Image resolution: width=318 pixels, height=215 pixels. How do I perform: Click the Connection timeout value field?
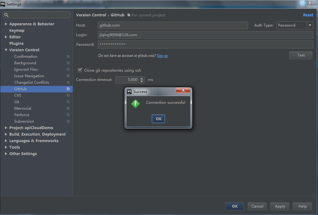coord(127,80)
